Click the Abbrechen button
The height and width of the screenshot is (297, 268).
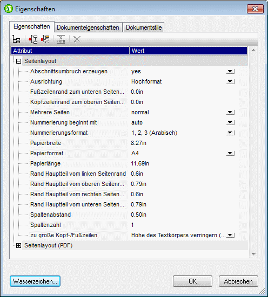[x=238, y=281]
